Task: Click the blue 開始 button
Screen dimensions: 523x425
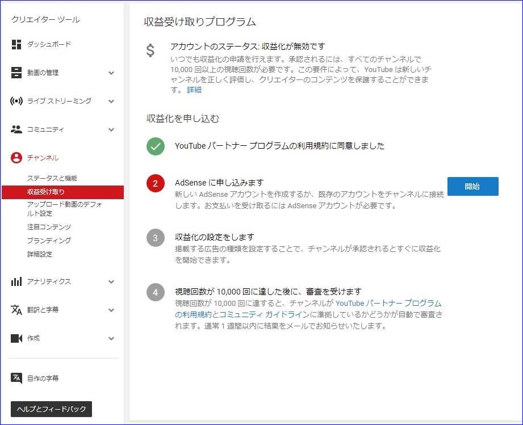Action: (x=472, y=186)
